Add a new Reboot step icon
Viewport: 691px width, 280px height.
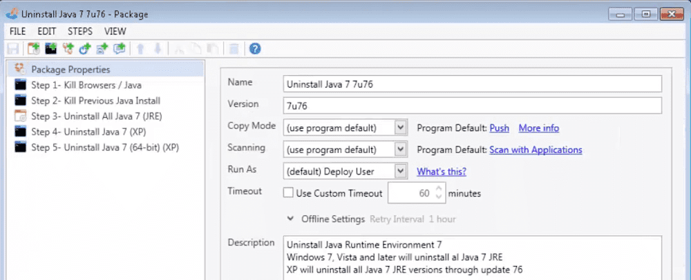click(x=85, y=49)
